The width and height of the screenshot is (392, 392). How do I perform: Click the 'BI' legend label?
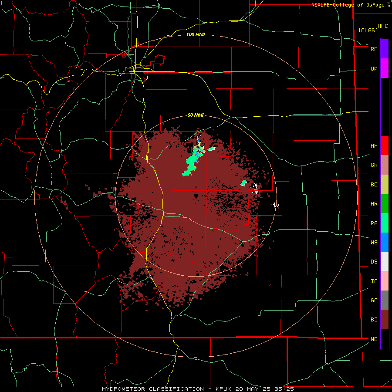pos(374,320)
